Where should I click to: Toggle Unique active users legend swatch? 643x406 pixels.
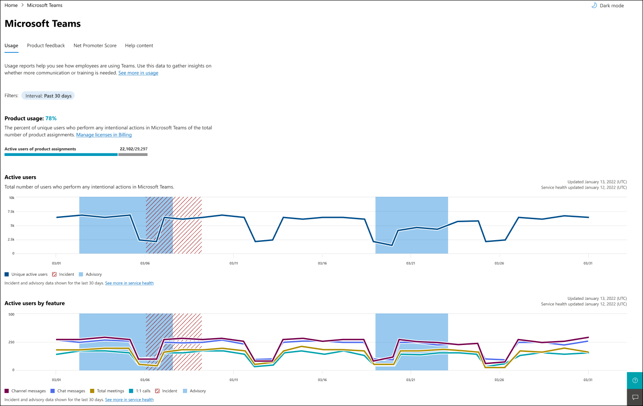tap(6, 275)
